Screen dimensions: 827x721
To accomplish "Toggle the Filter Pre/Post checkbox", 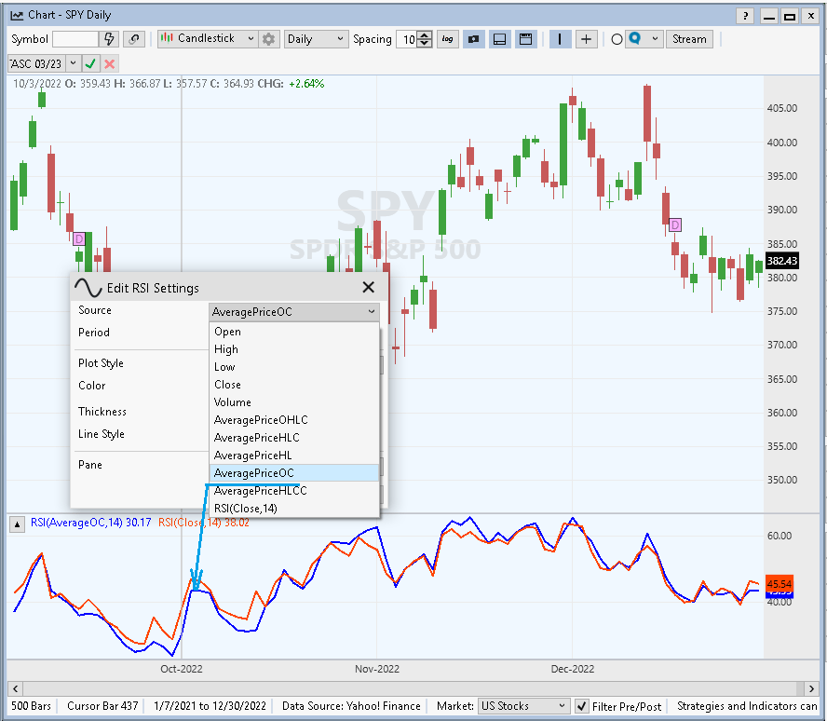I will [582, 706].
